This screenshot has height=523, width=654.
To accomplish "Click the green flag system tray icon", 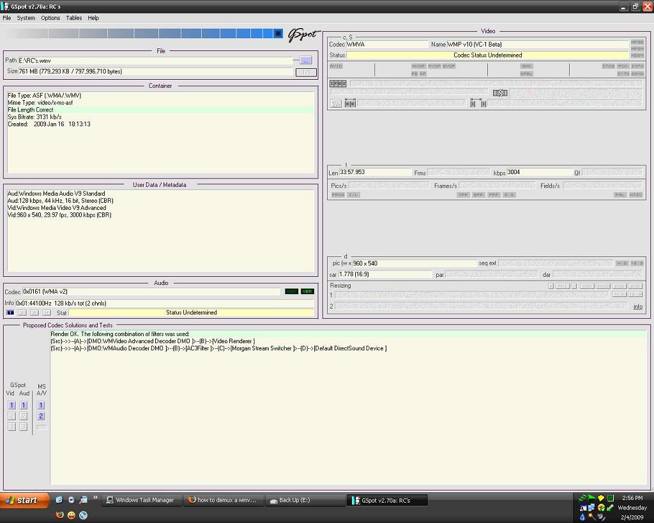I will pyautogui.click(x=591, y=498).
